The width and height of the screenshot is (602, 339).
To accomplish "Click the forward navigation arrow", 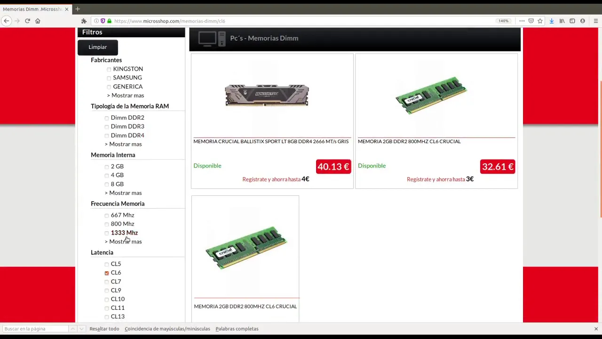I will pos(17,21).
